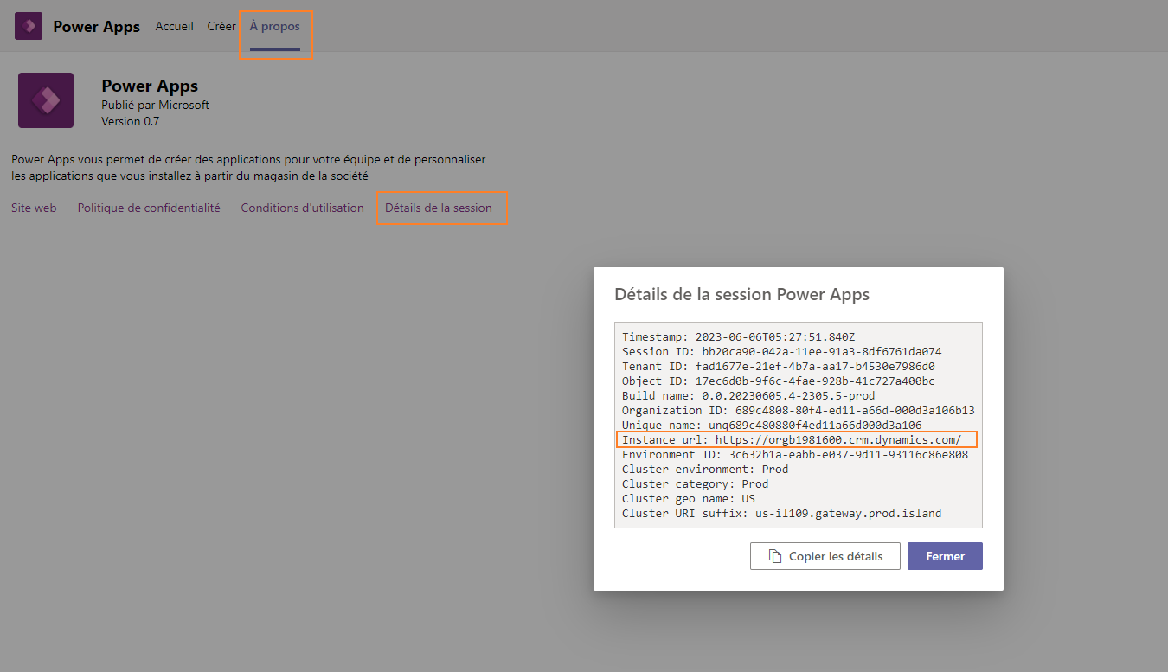Click inside the session details text box
This screenshot has height=672, width=1168.
799,425
